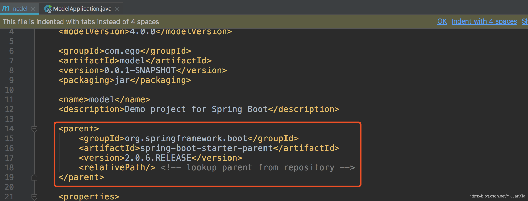Click the closing </parent> tag
The width and height of the screenshot is (528, 201).
pos(81,177)
